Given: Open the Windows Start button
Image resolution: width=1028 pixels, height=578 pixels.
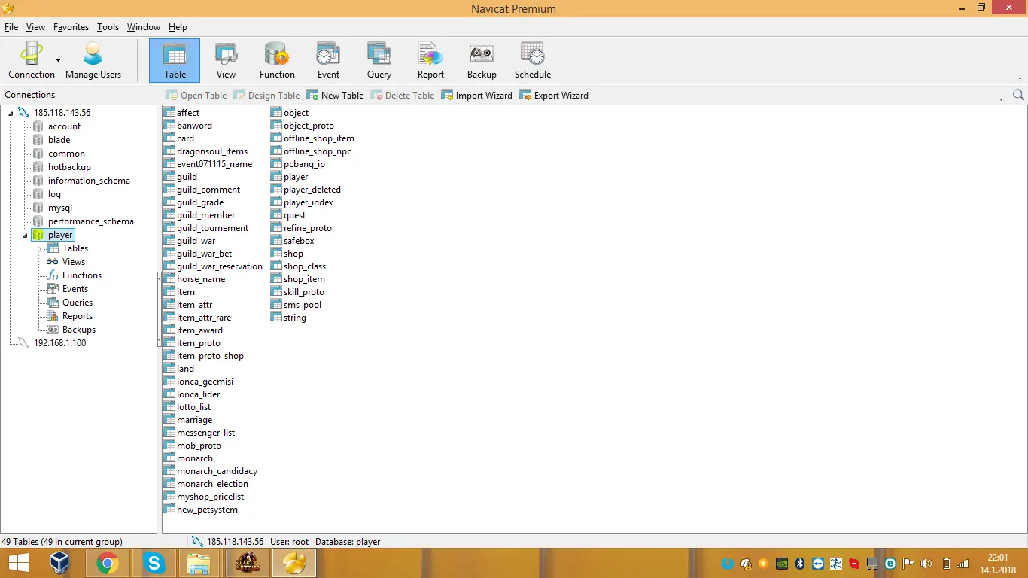Looking at the screenshot, I should click(18, 563).
